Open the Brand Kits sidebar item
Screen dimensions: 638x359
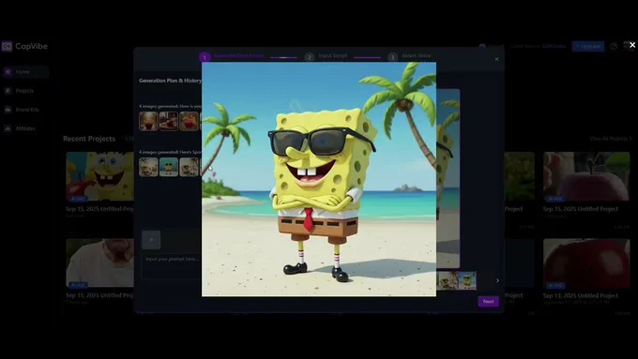point(24,110)
